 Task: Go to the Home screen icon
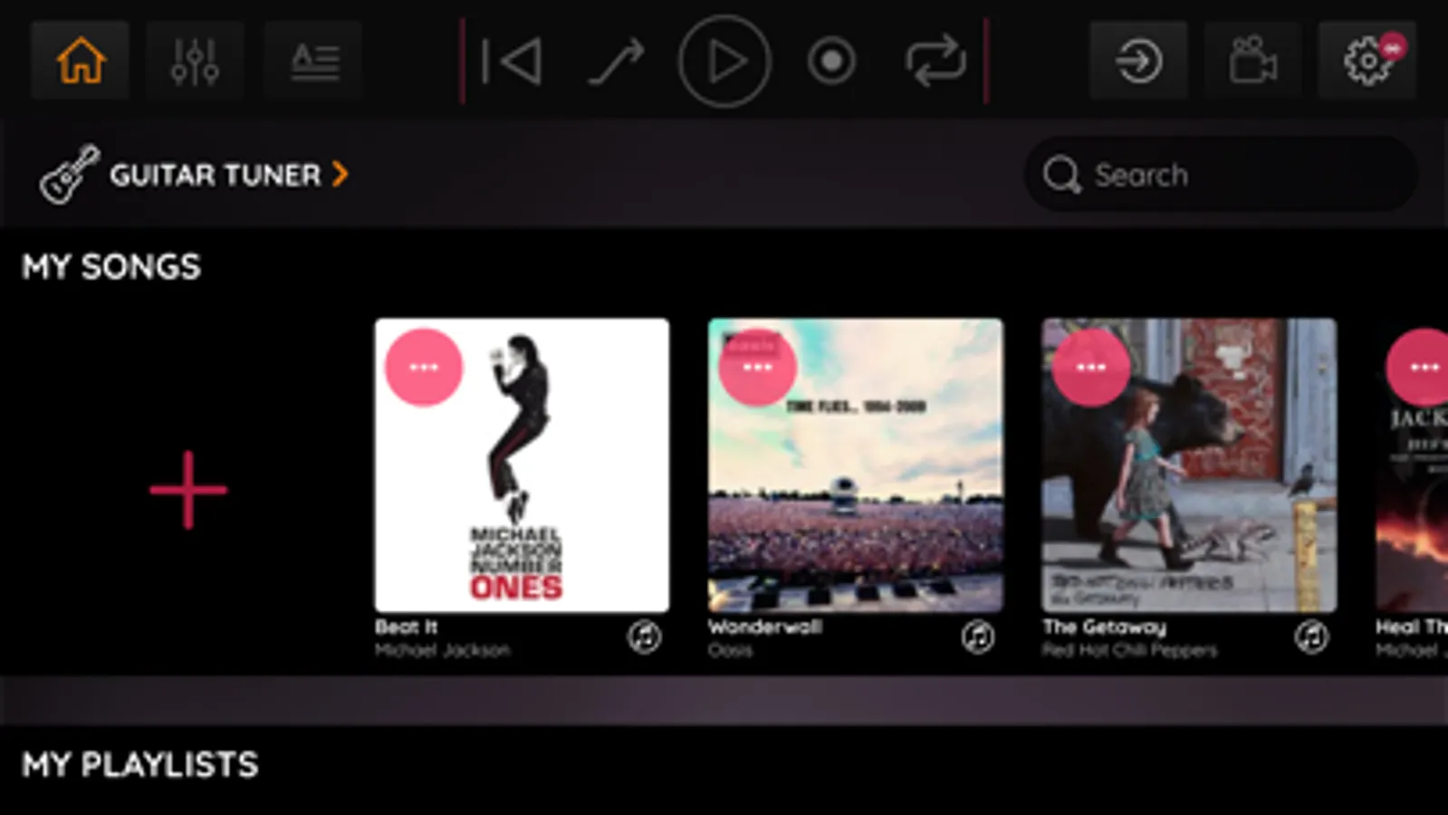(81, 61)
